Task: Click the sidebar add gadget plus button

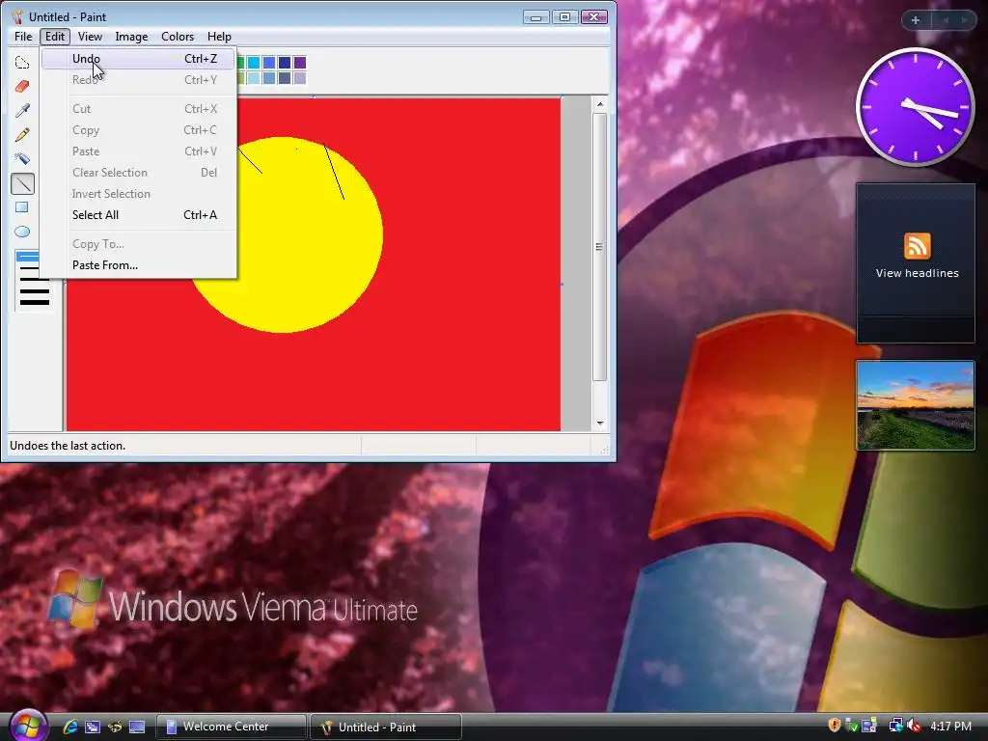Action: [916, 20]
